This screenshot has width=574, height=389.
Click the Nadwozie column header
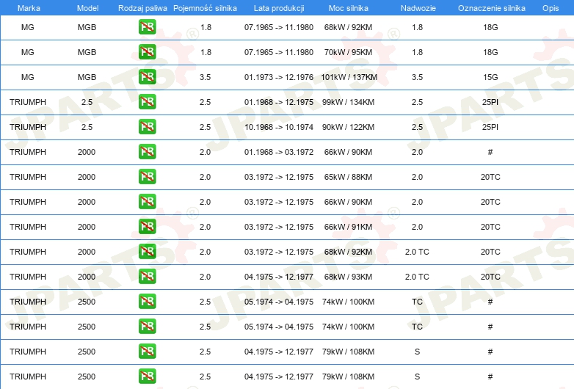418,8
